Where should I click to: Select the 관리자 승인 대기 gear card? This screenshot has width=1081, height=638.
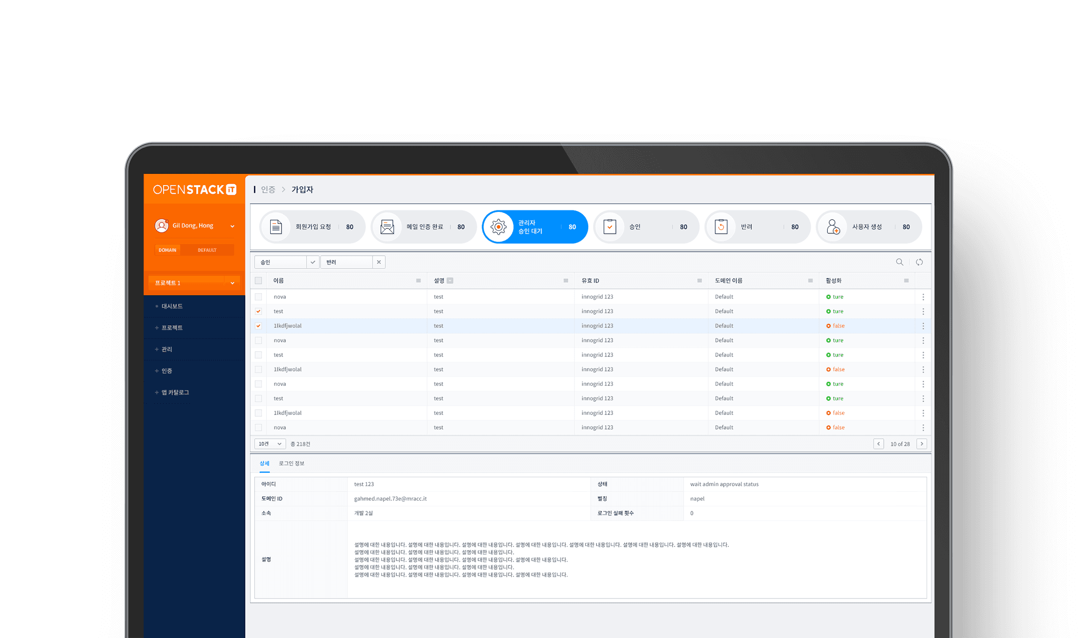click(x=535, y=227)
